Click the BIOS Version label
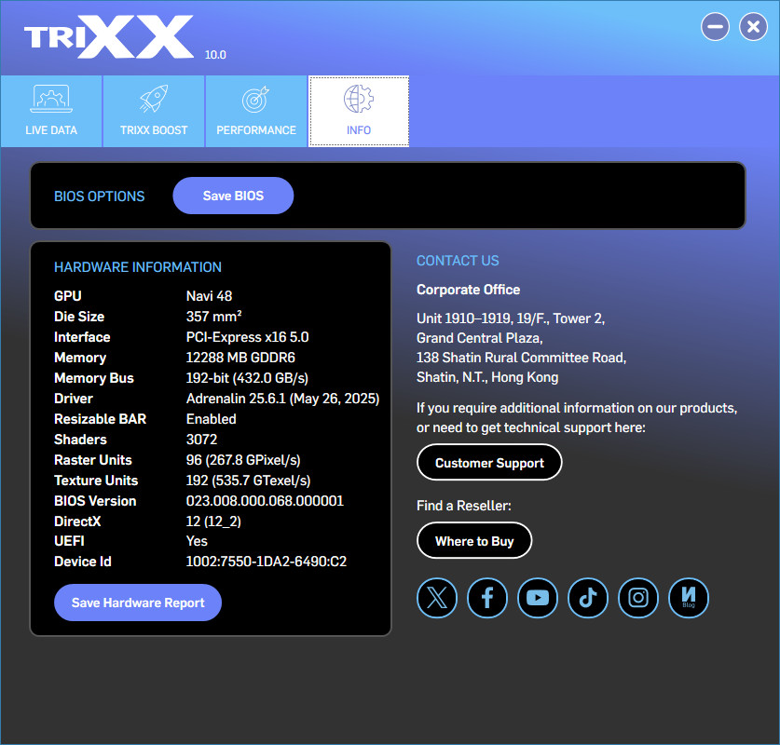780x745 pixels. pos(95,500)
